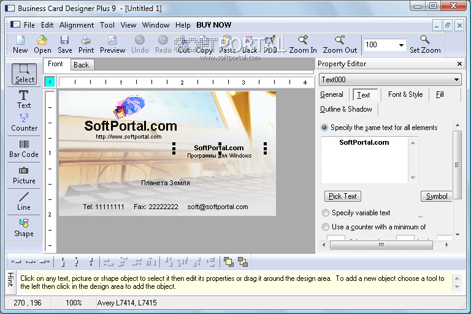This screenshot has height=314, width=471.
Task: Open the Outline & Shadow property tab
Action: coord(346,109)
